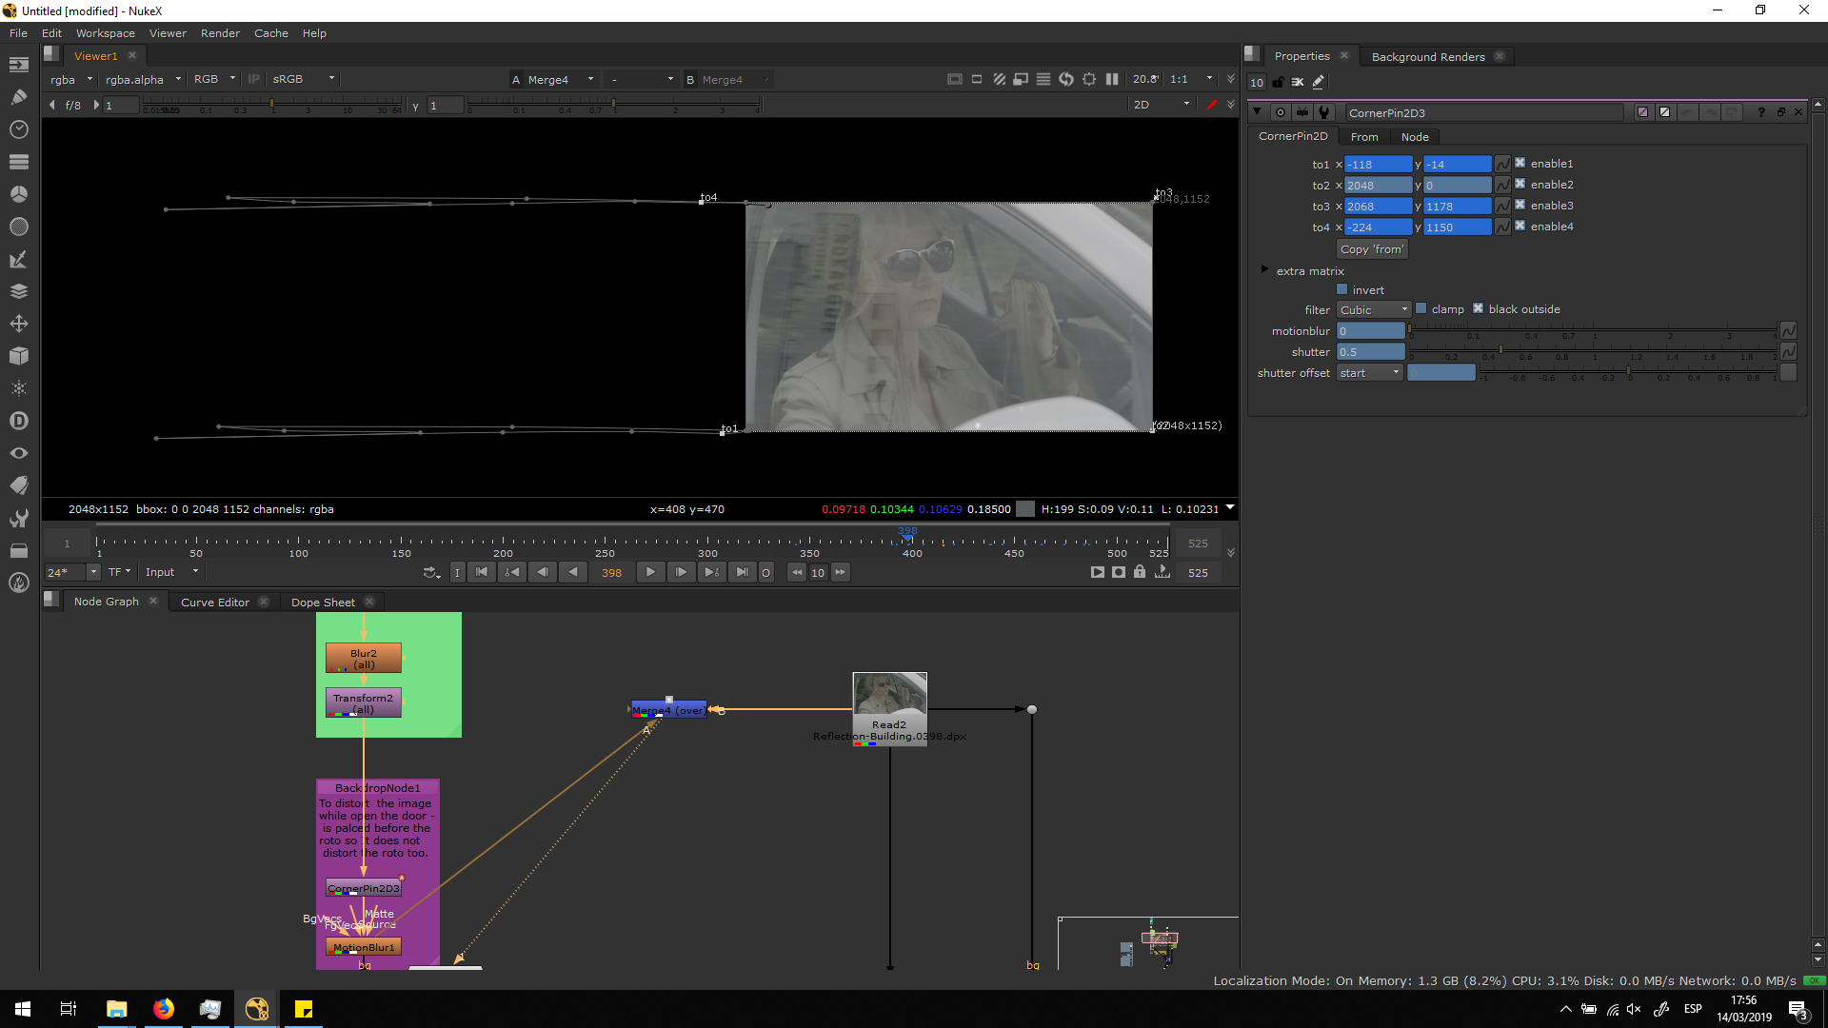
Task: Open the 3D nodes cube icon
Action: click(x=18, y=356)
